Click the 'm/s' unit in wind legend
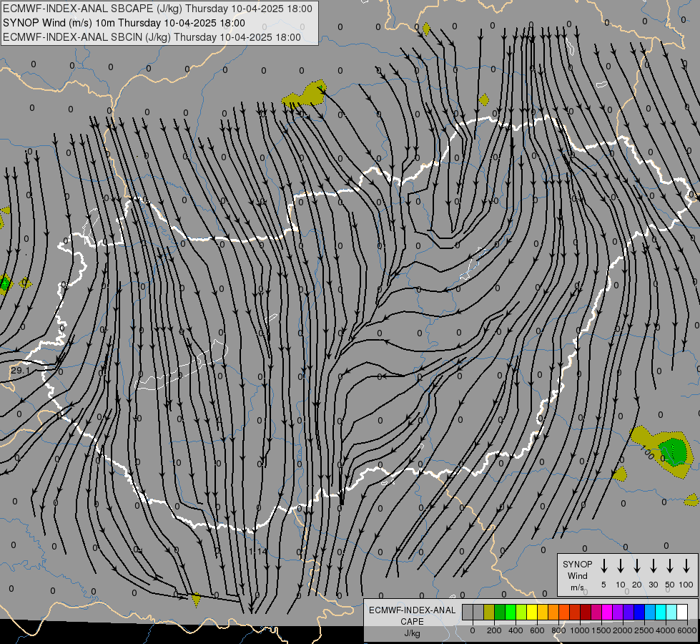 click(577, 587)
